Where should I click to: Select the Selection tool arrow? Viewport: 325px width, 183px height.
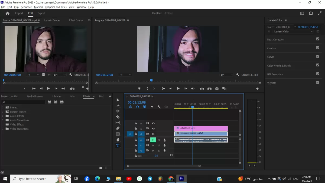(x=118, y=100)
